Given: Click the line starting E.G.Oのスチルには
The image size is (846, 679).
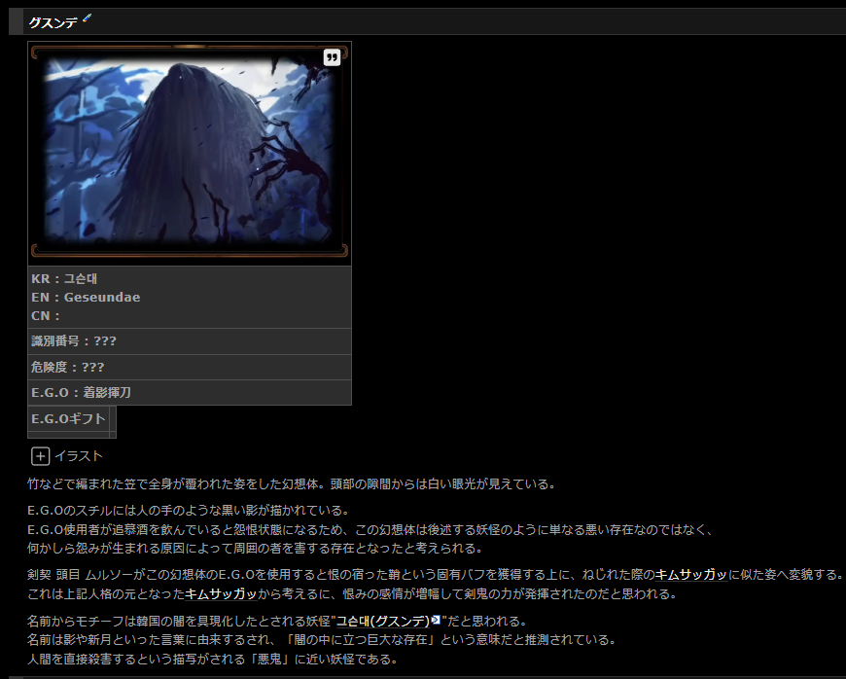Looking at the screenshot, I should click(x=189, y=511).
